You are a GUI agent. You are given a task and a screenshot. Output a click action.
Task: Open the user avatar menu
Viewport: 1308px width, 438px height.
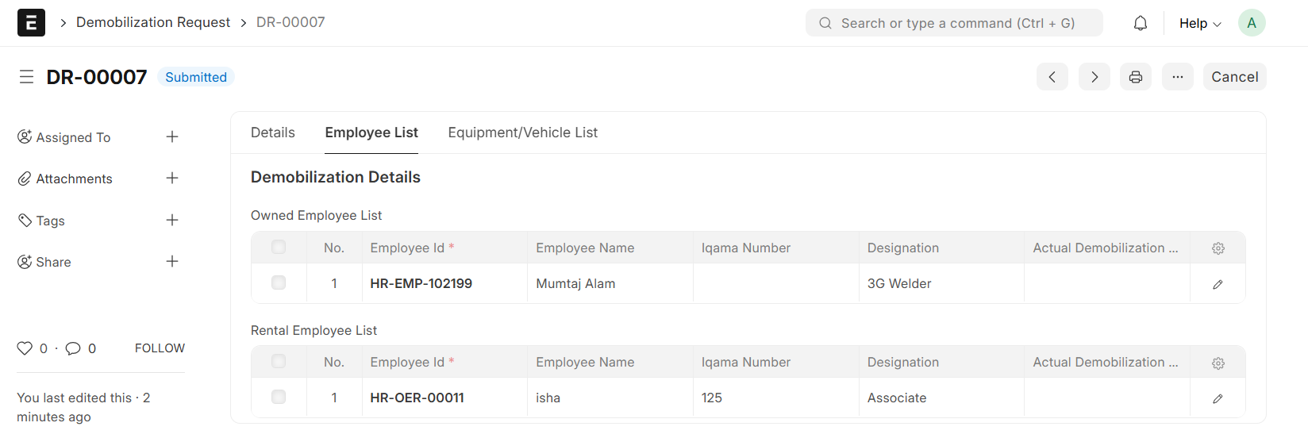click(1251, 23)
